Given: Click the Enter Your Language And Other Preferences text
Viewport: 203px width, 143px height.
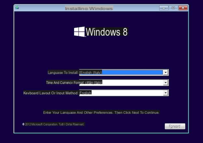Looking at the screenshot, I should pyautogui.click(x=101, y=113).
